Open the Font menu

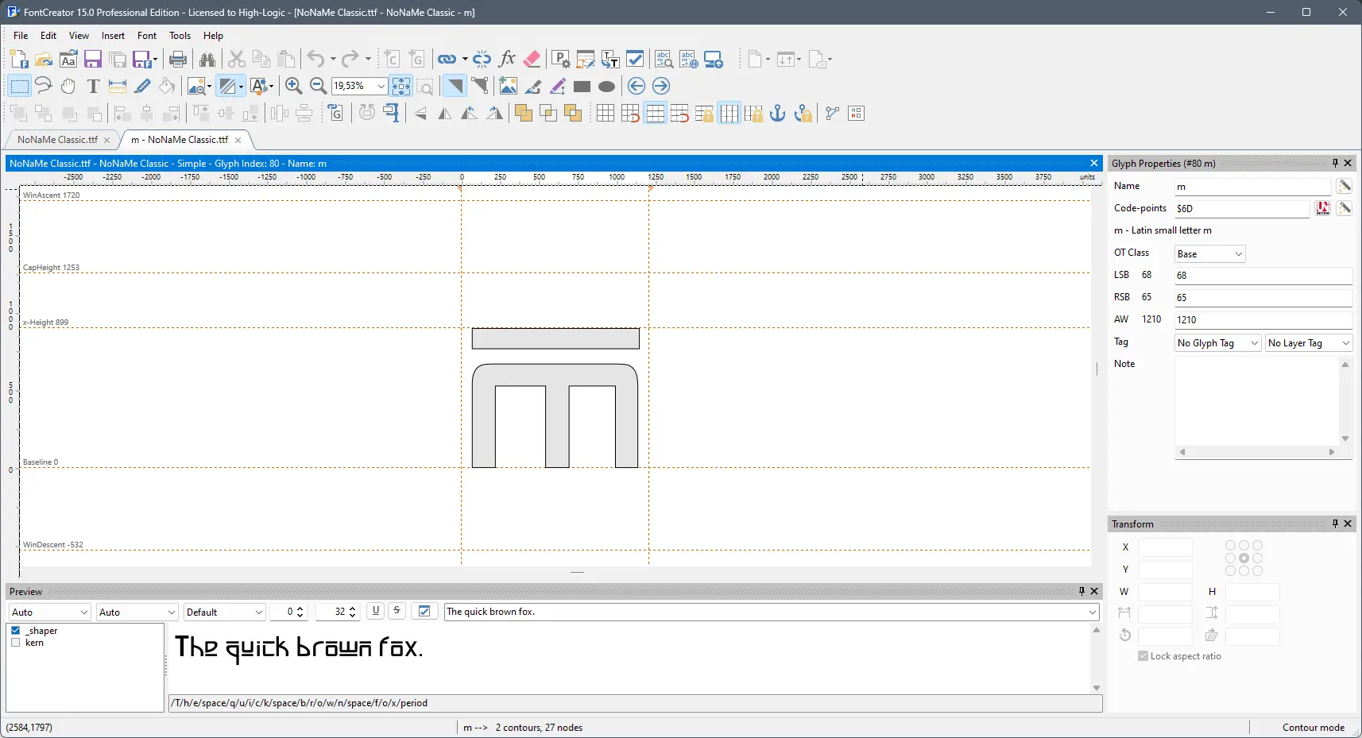tap(147, 36)
